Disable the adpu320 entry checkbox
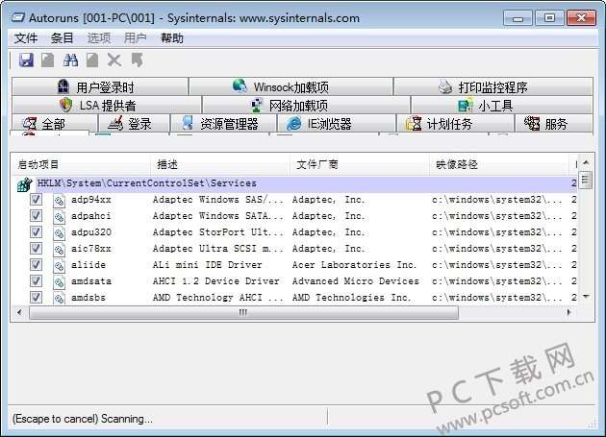606x437 pixels. tap(36, 232)
